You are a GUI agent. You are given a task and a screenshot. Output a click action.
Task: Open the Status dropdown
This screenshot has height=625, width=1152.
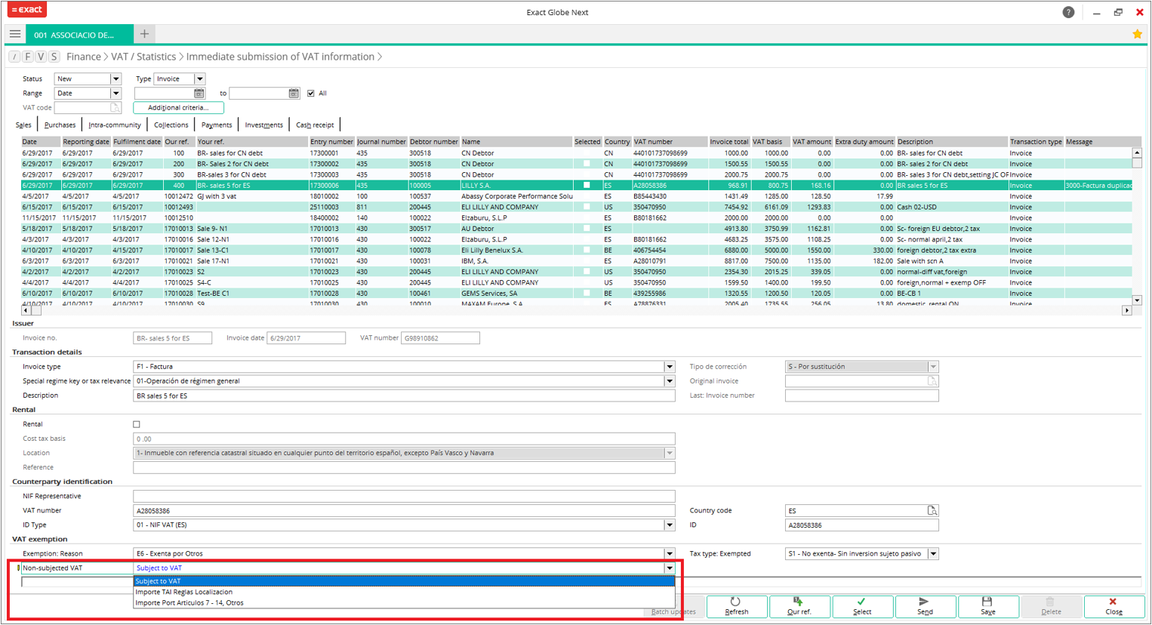[116, 79]
